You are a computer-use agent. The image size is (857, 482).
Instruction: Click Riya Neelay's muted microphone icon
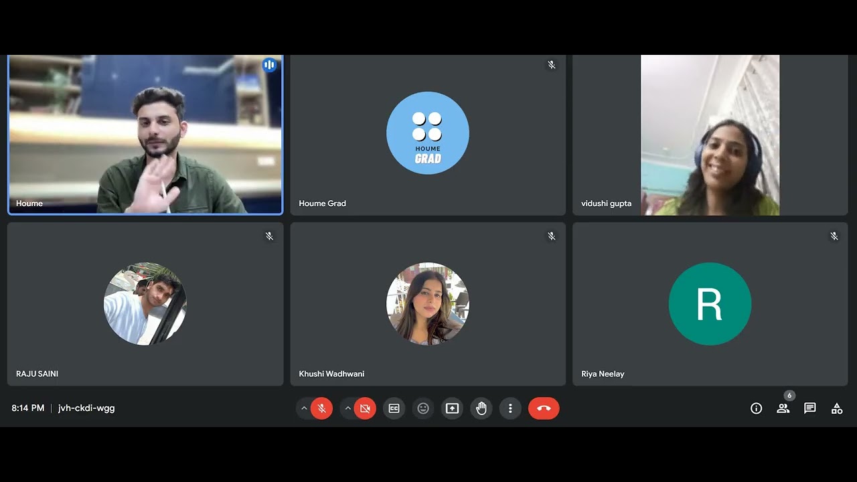click(834, 236)
